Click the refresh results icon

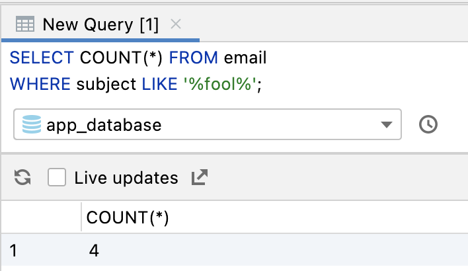click(22, 177)
